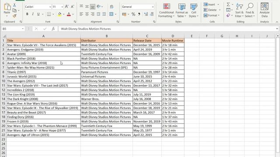Viewport: 280px width, 157px height.
Task: Apply Percent Style formatting
Action: [x=133, y=14]
